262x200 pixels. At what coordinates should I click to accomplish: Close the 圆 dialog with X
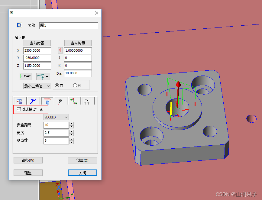pyautogui.click(x=97, y=13)
